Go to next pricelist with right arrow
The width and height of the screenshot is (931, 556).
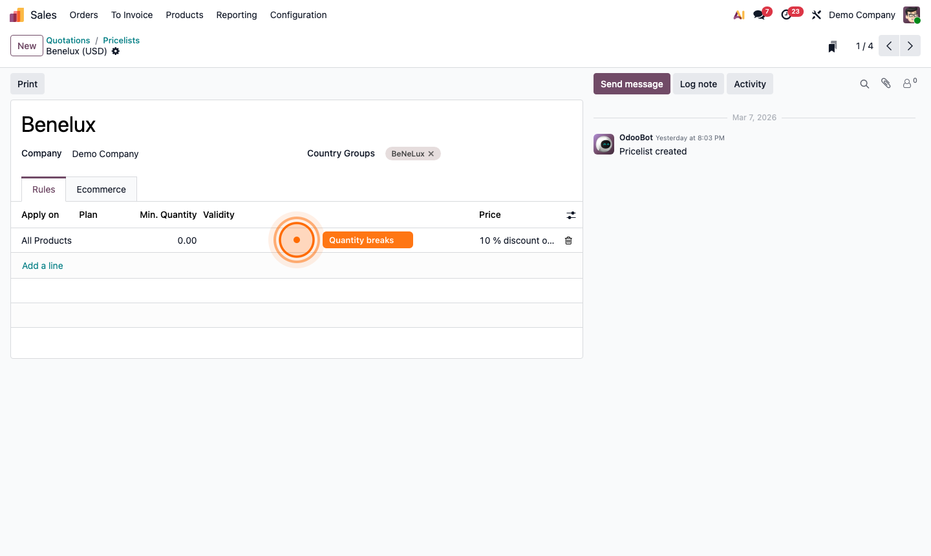coord(910,46)
